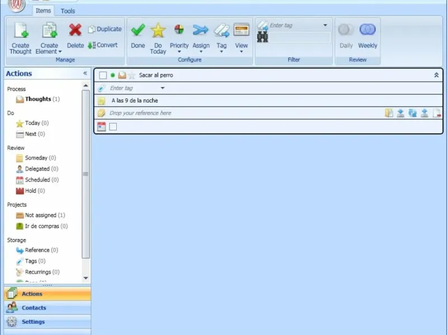447x335 pixels.
Task: Click the remove reference document icon
Action: 437,113
